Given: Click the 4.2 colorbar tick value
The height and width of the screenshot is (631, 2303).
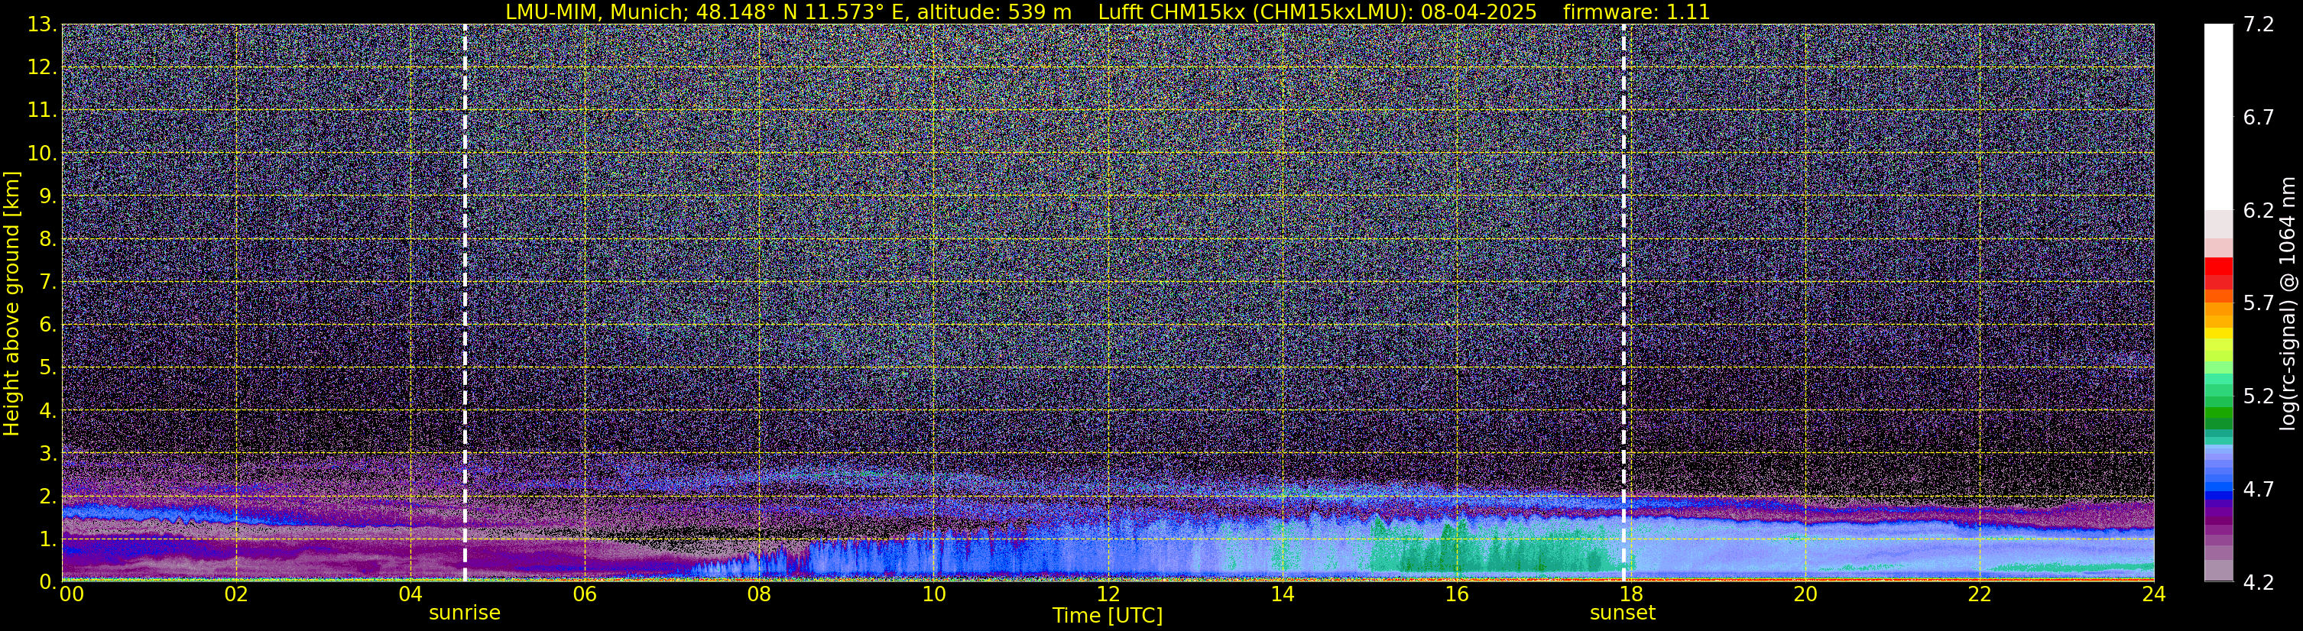Looking at the screenshot, I should click(2259, 582).
